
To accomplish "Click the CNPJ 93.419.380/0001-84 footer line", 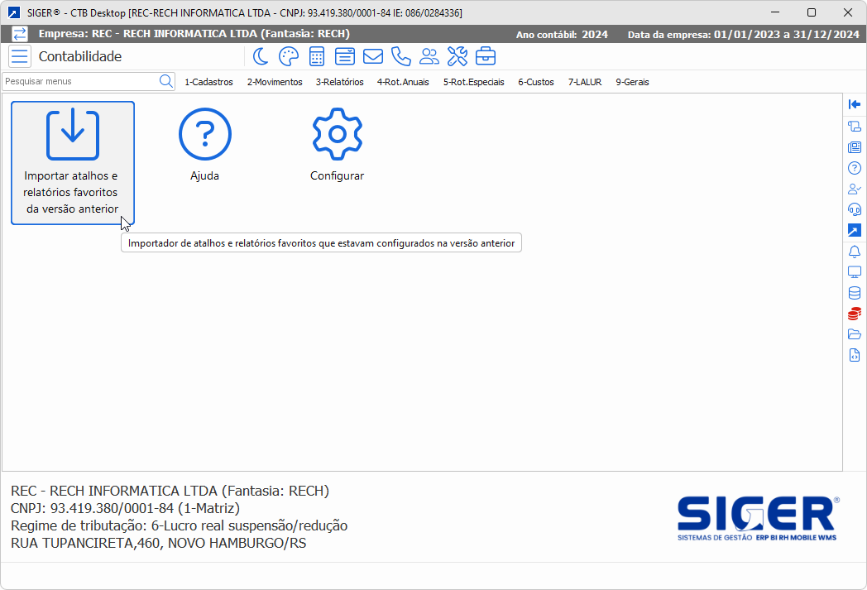I will point(125,508).
